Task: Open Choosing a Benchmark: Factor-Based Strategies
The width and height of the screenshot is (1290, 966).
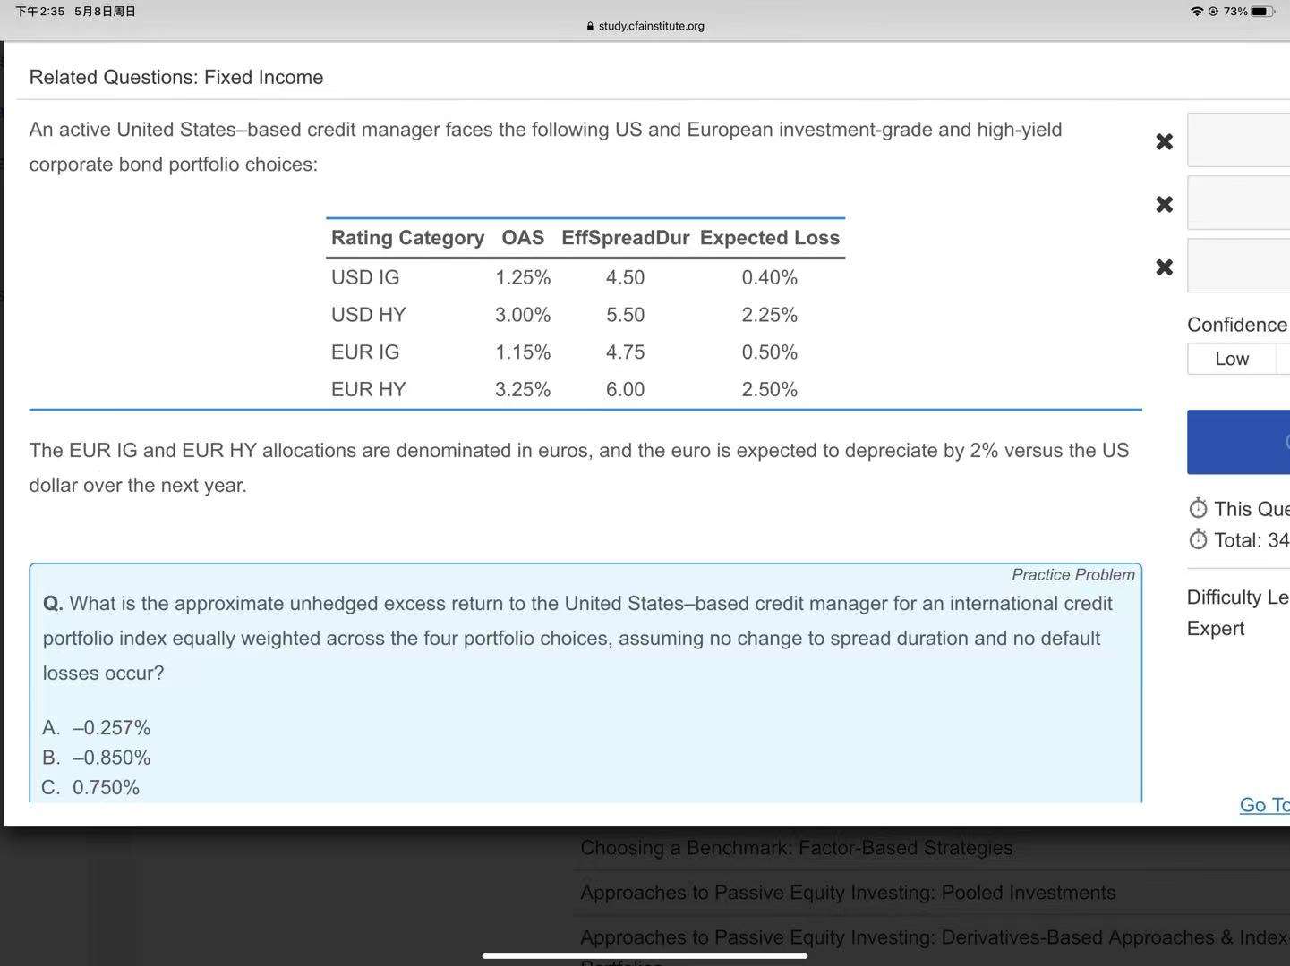Action: pyautogui.click(x=796, y=848)
